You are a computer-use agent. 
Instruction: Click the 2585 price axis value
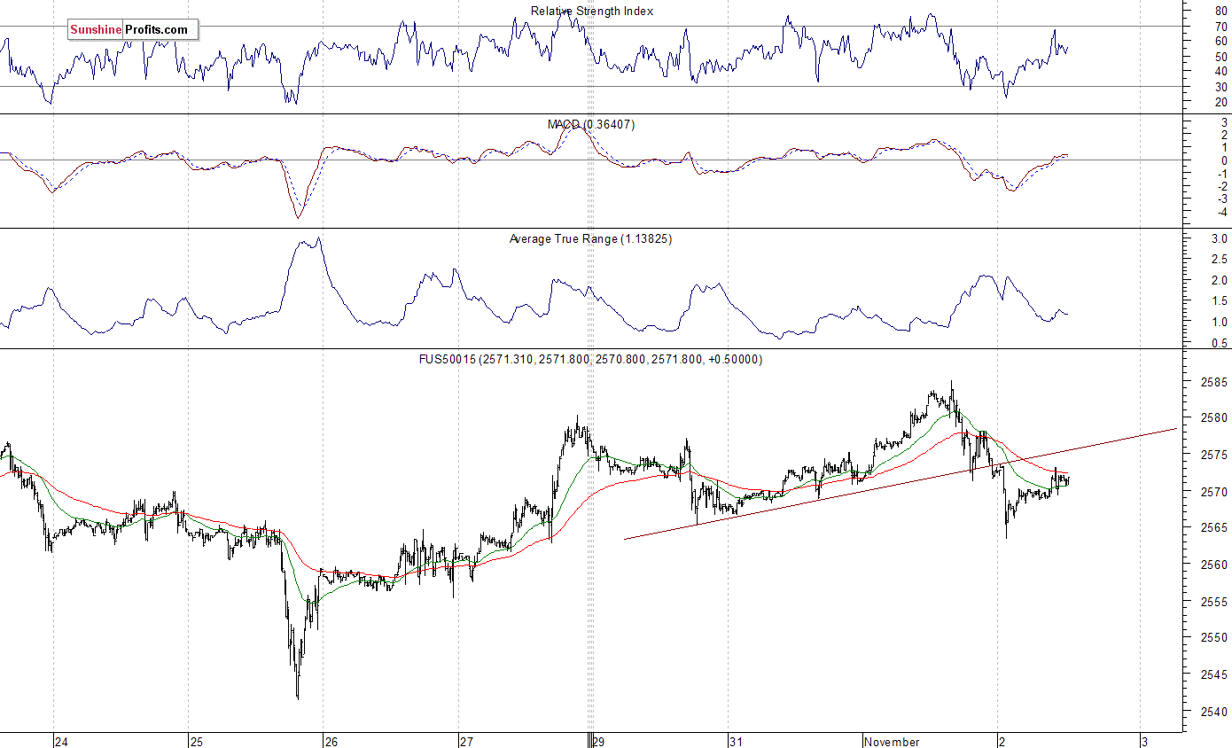pyautogui.click(x=1215, y=382)
